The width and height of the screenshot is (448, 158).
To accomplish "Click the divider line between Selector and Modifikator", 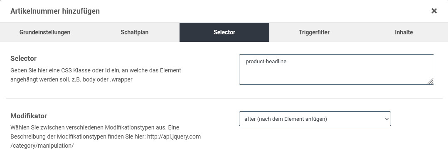I will coord(224,98).
